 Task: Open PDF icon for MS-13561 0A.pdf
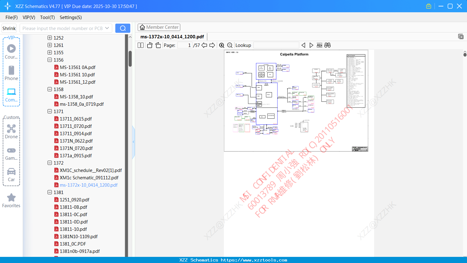click(56, 67)
